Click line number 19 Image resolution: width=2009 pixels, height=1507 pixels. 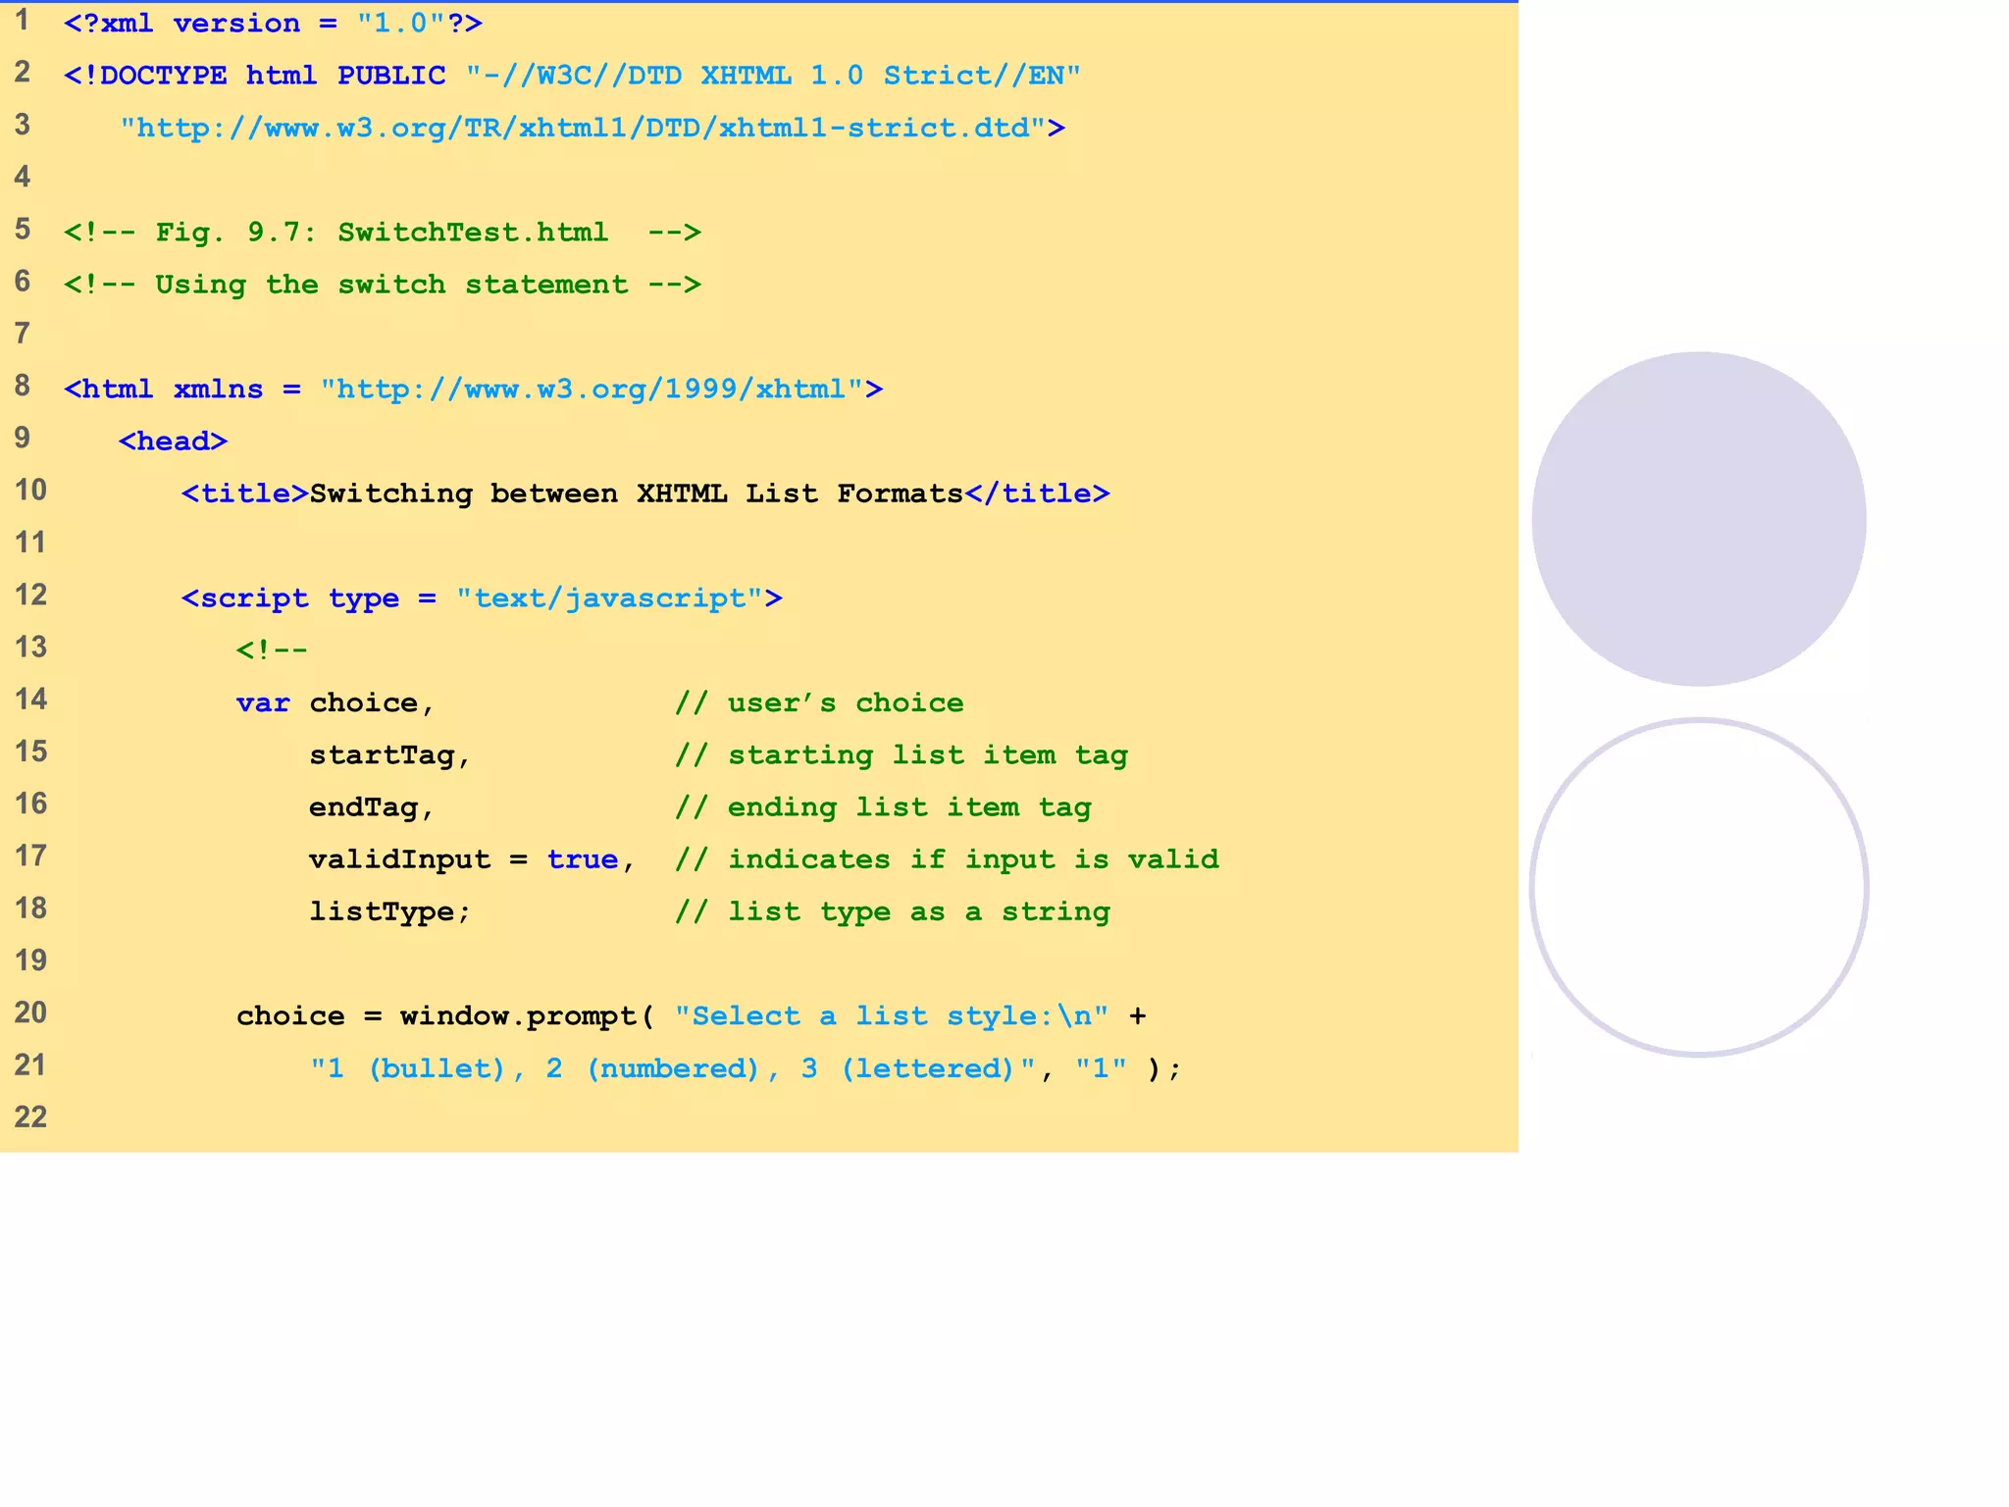coord(30,961)
